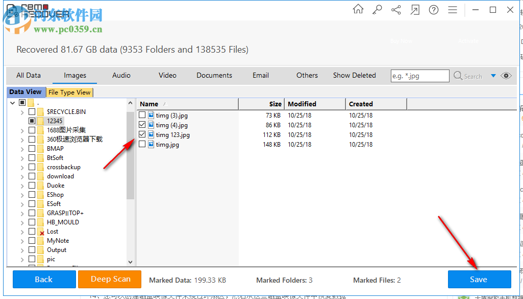Image resolution: width=523 pixels, height=299 pixels.
Task: Check the timg (3).jpg checkbox
Action: tap(142, 116)
